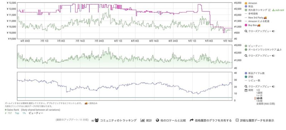Open 他のロケールと比較

tap(171, 120)
